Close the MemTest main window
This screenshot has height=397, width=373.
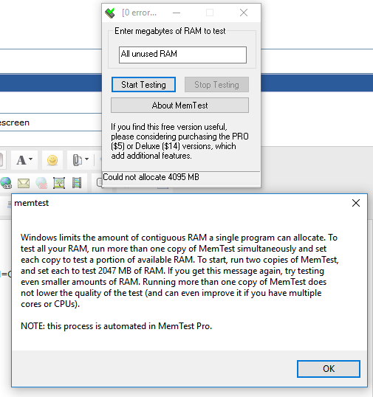(244, 13)
